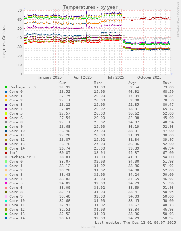Click the graph title "Temperatures - by year"

point(90,7)
